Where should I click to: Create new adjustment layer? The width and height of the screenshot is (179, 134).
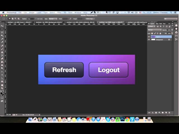click(x=159, y=113)
